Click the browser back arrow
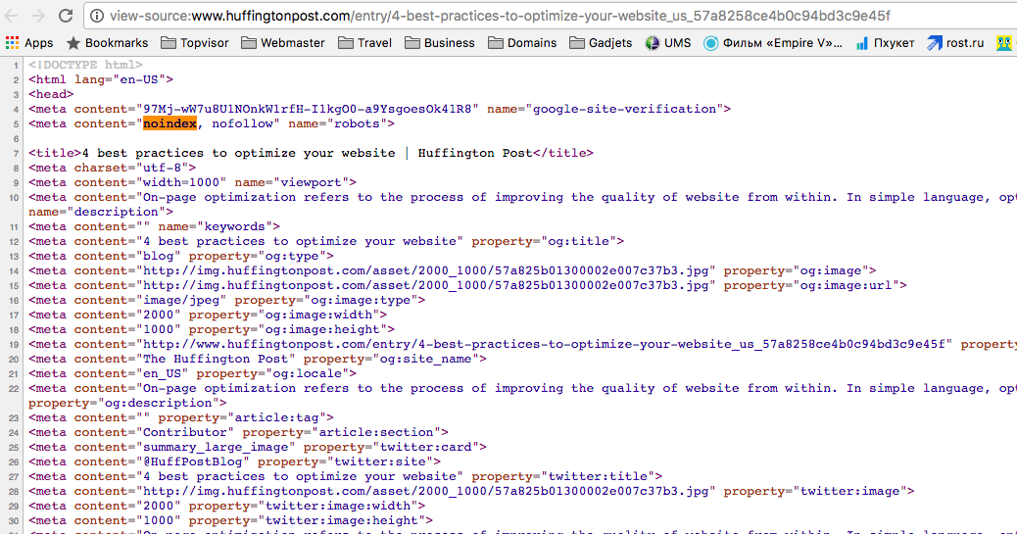 [x=11, y=16]
